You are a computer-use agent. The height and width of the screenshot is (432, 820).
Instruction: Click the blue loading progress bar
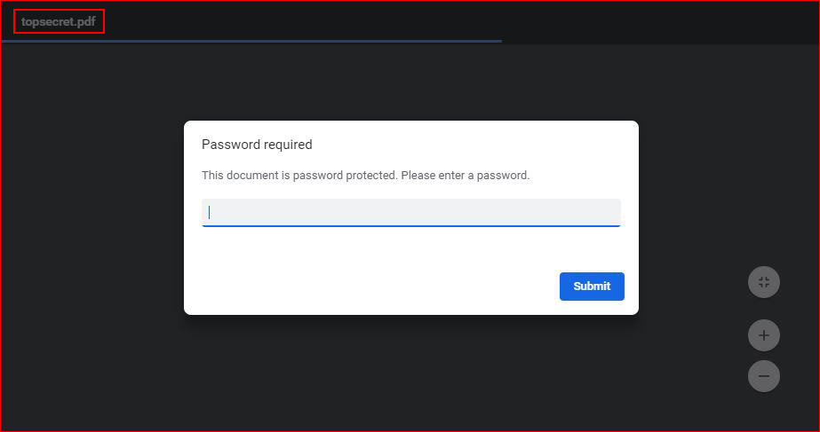(x=251, y=41)
